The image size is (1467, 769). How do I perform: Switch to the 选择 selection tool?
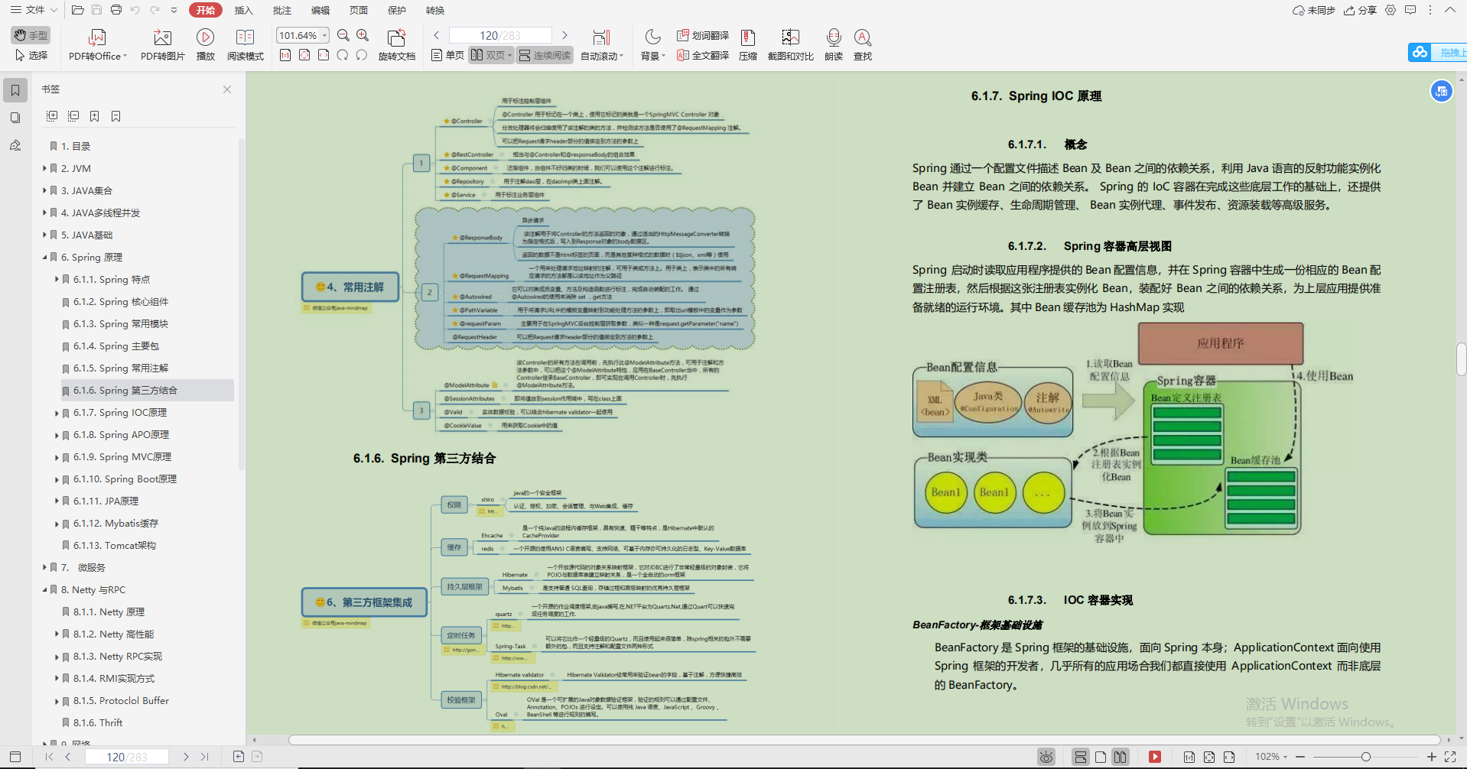point(31,55)
